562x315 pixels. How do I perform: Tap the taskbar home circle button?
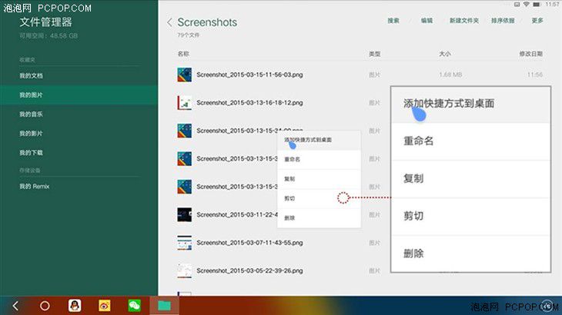[x=45, y=306]
